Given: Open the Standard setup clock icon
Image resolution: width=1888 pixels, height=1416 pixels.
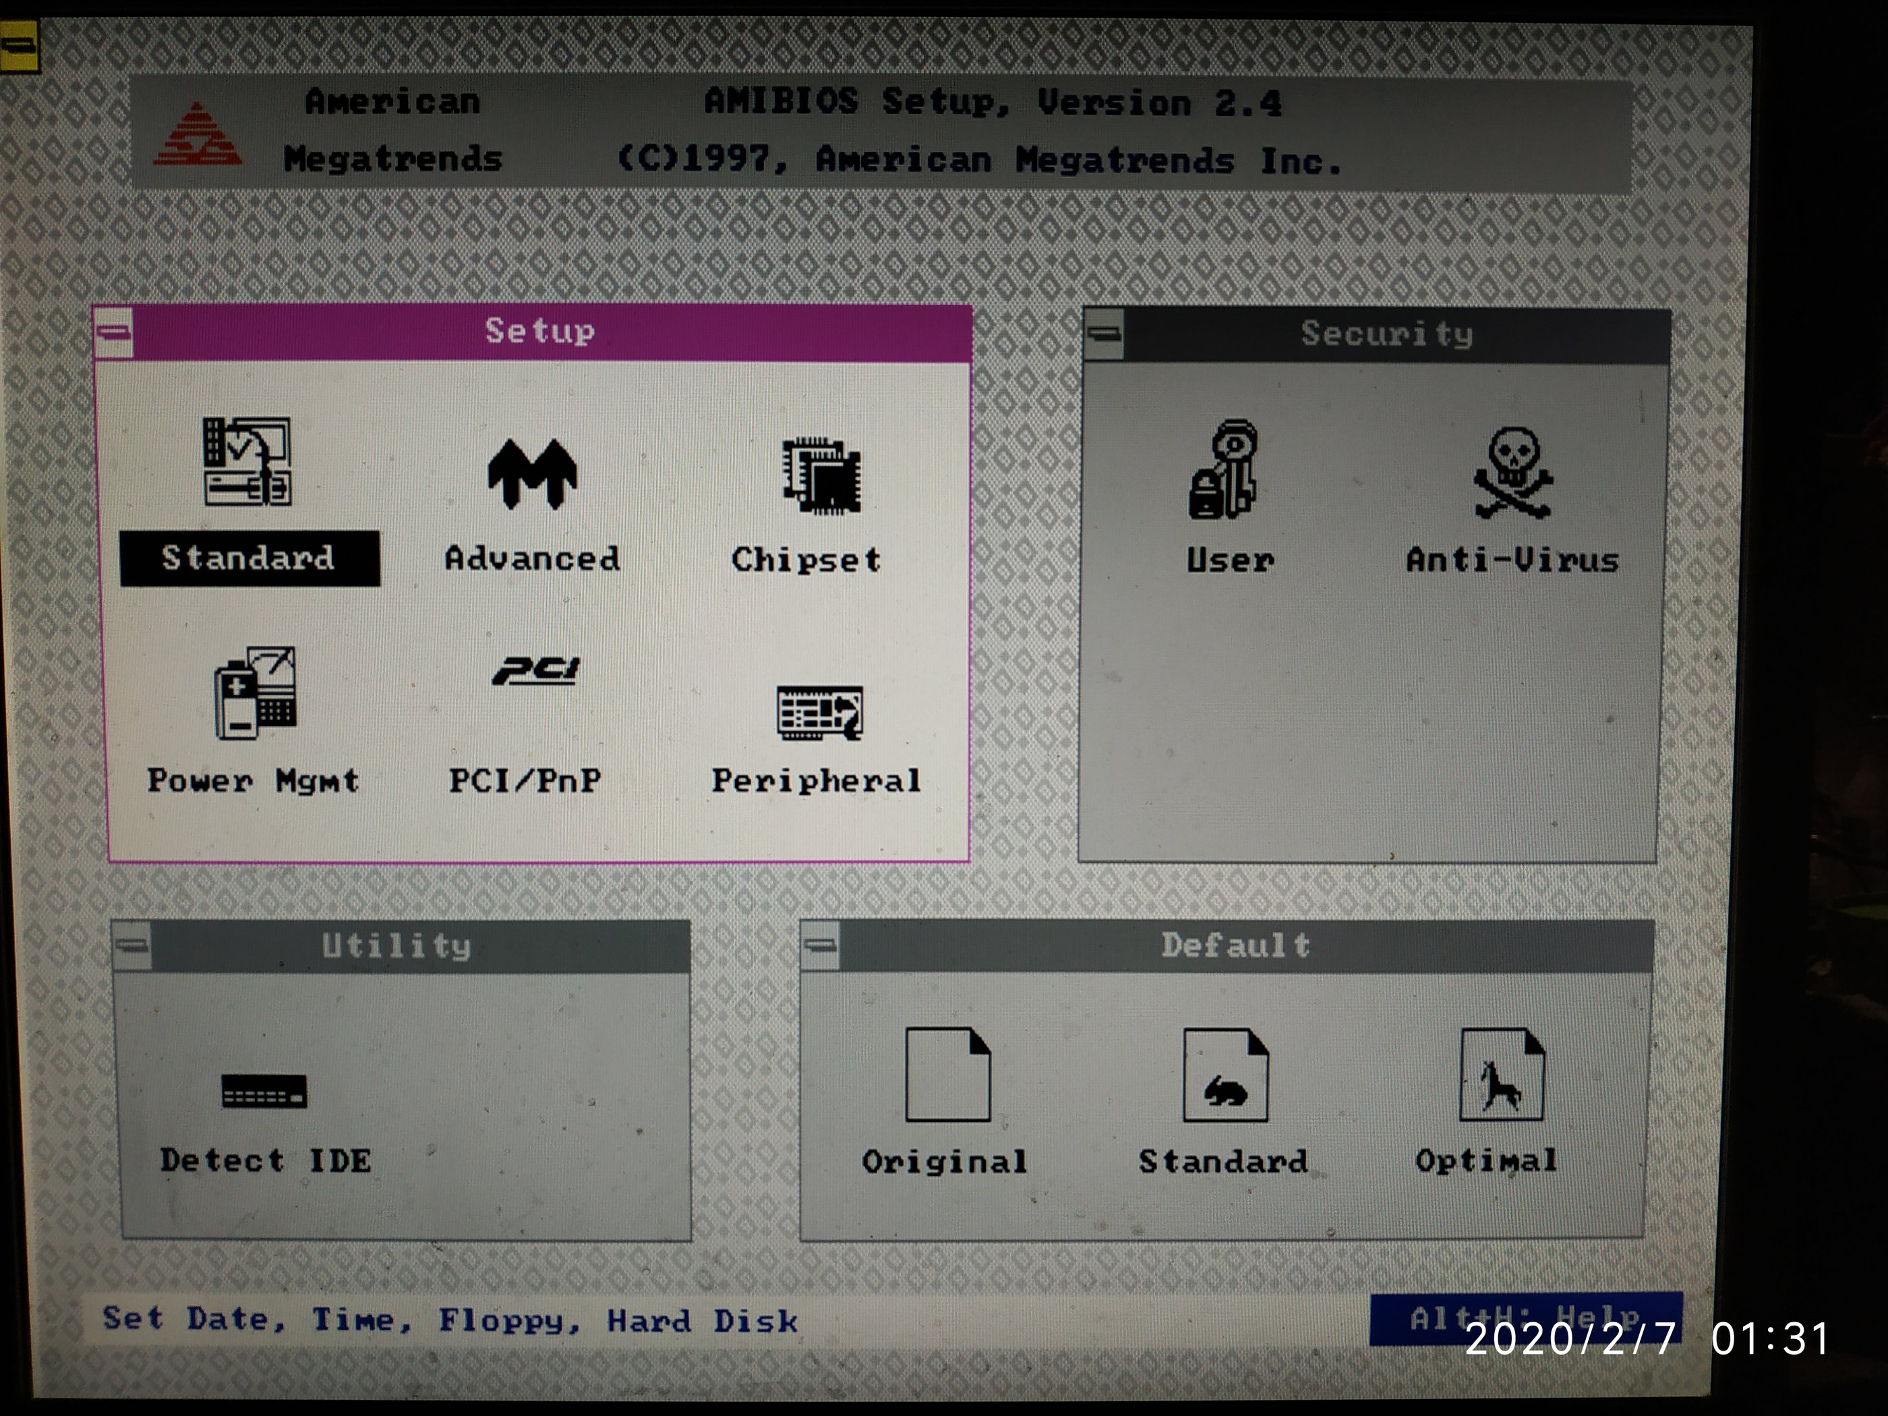Looking at the screenshot, I should tap(247, 462).
